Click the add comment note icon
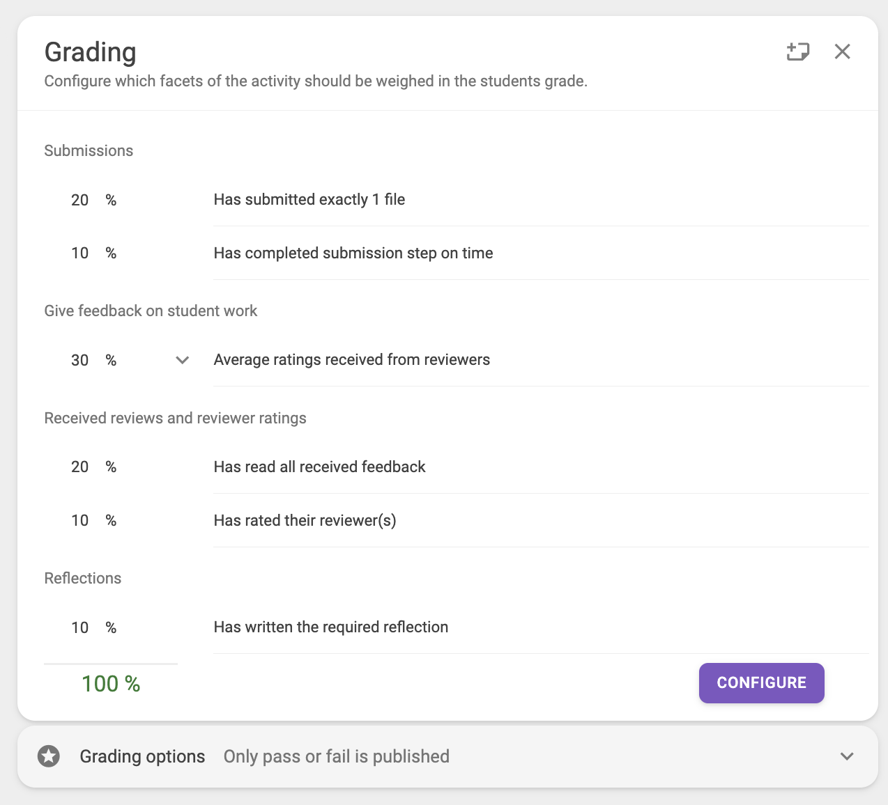 797,52
